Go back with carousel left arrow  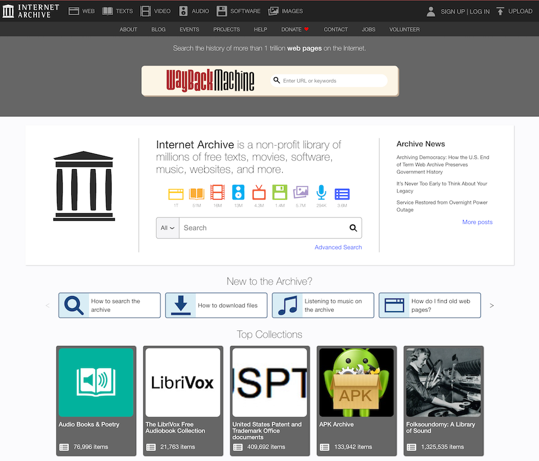tap(47, 306)
